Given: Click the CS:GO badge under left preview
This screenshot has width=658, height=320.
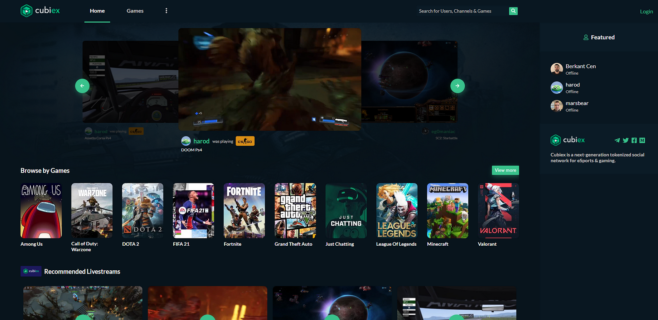Looking at the screenshot, I should pyautogui.click(x=136, y=131).
